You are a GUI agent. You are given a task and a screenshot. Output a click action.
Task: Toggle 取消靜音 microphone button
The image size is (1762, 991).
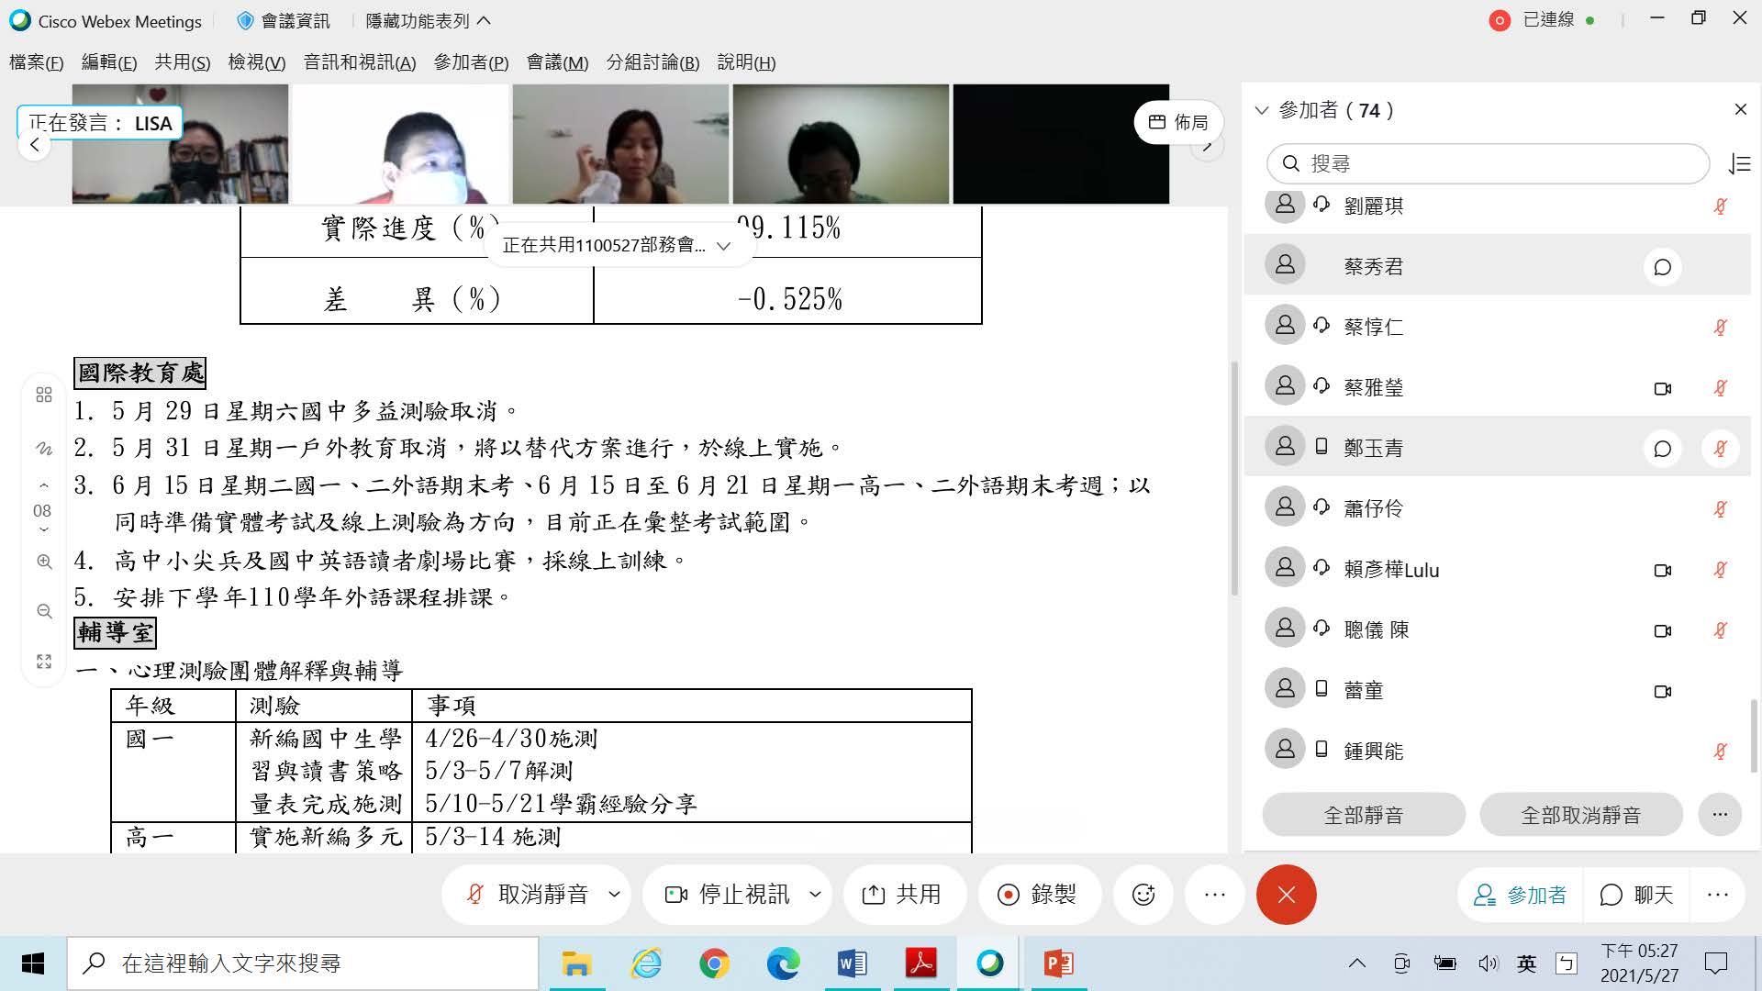pyautogui.click(x=528, y=895)
